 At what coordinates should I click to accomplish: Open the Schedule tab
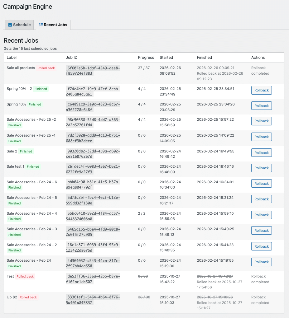coord(19,25)
